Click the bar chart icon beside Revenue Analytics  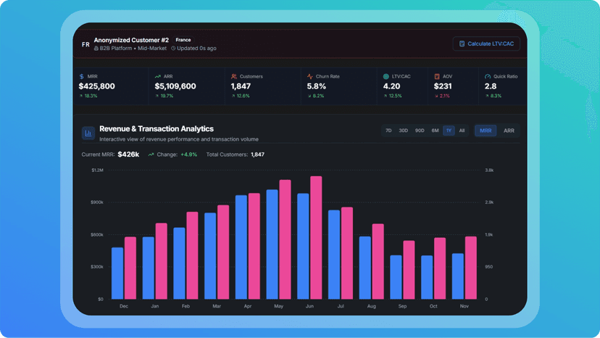(88, 133)
